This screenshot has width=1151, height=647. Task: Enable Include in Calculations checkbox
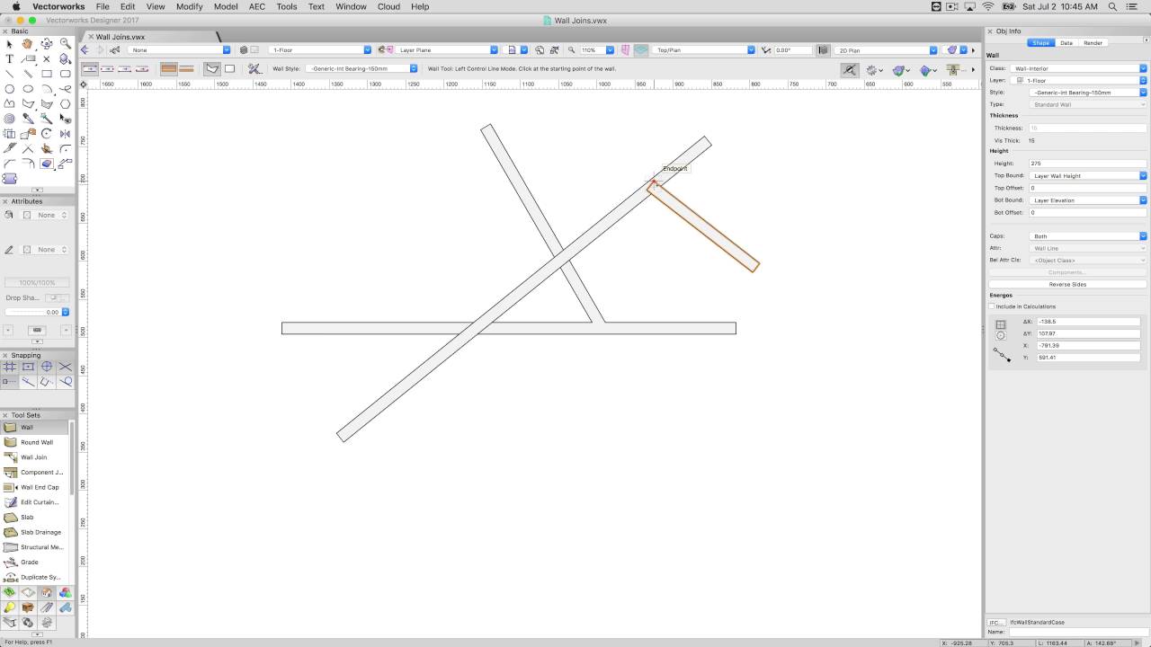[992, 306]
